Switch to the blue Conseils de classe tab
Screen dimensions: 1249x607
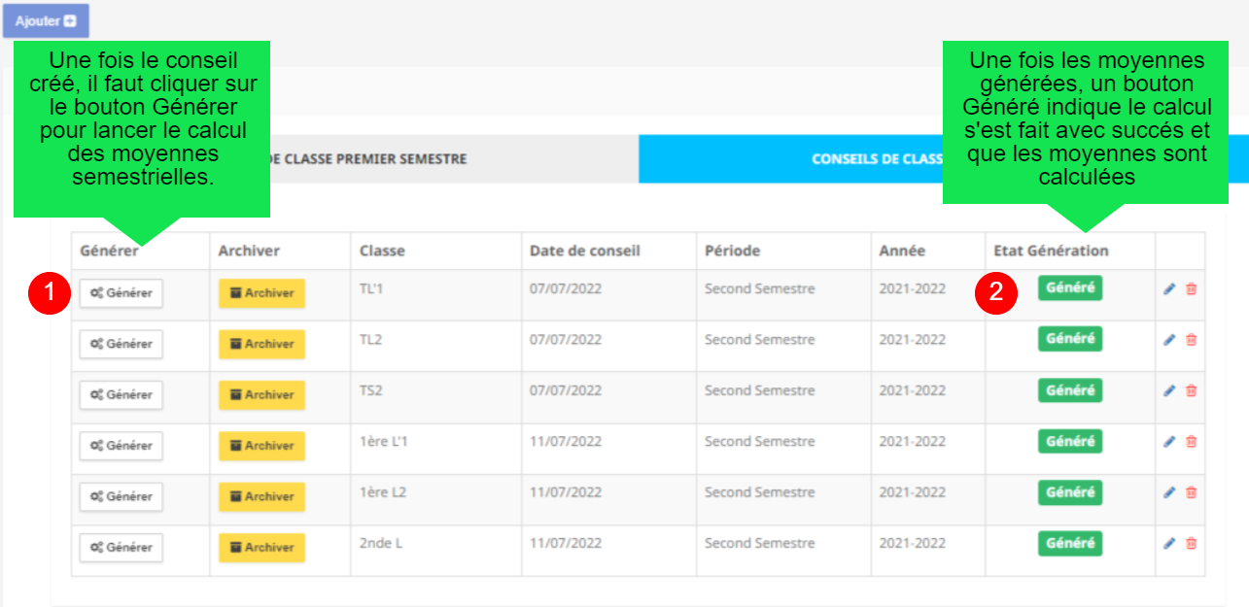875,159
